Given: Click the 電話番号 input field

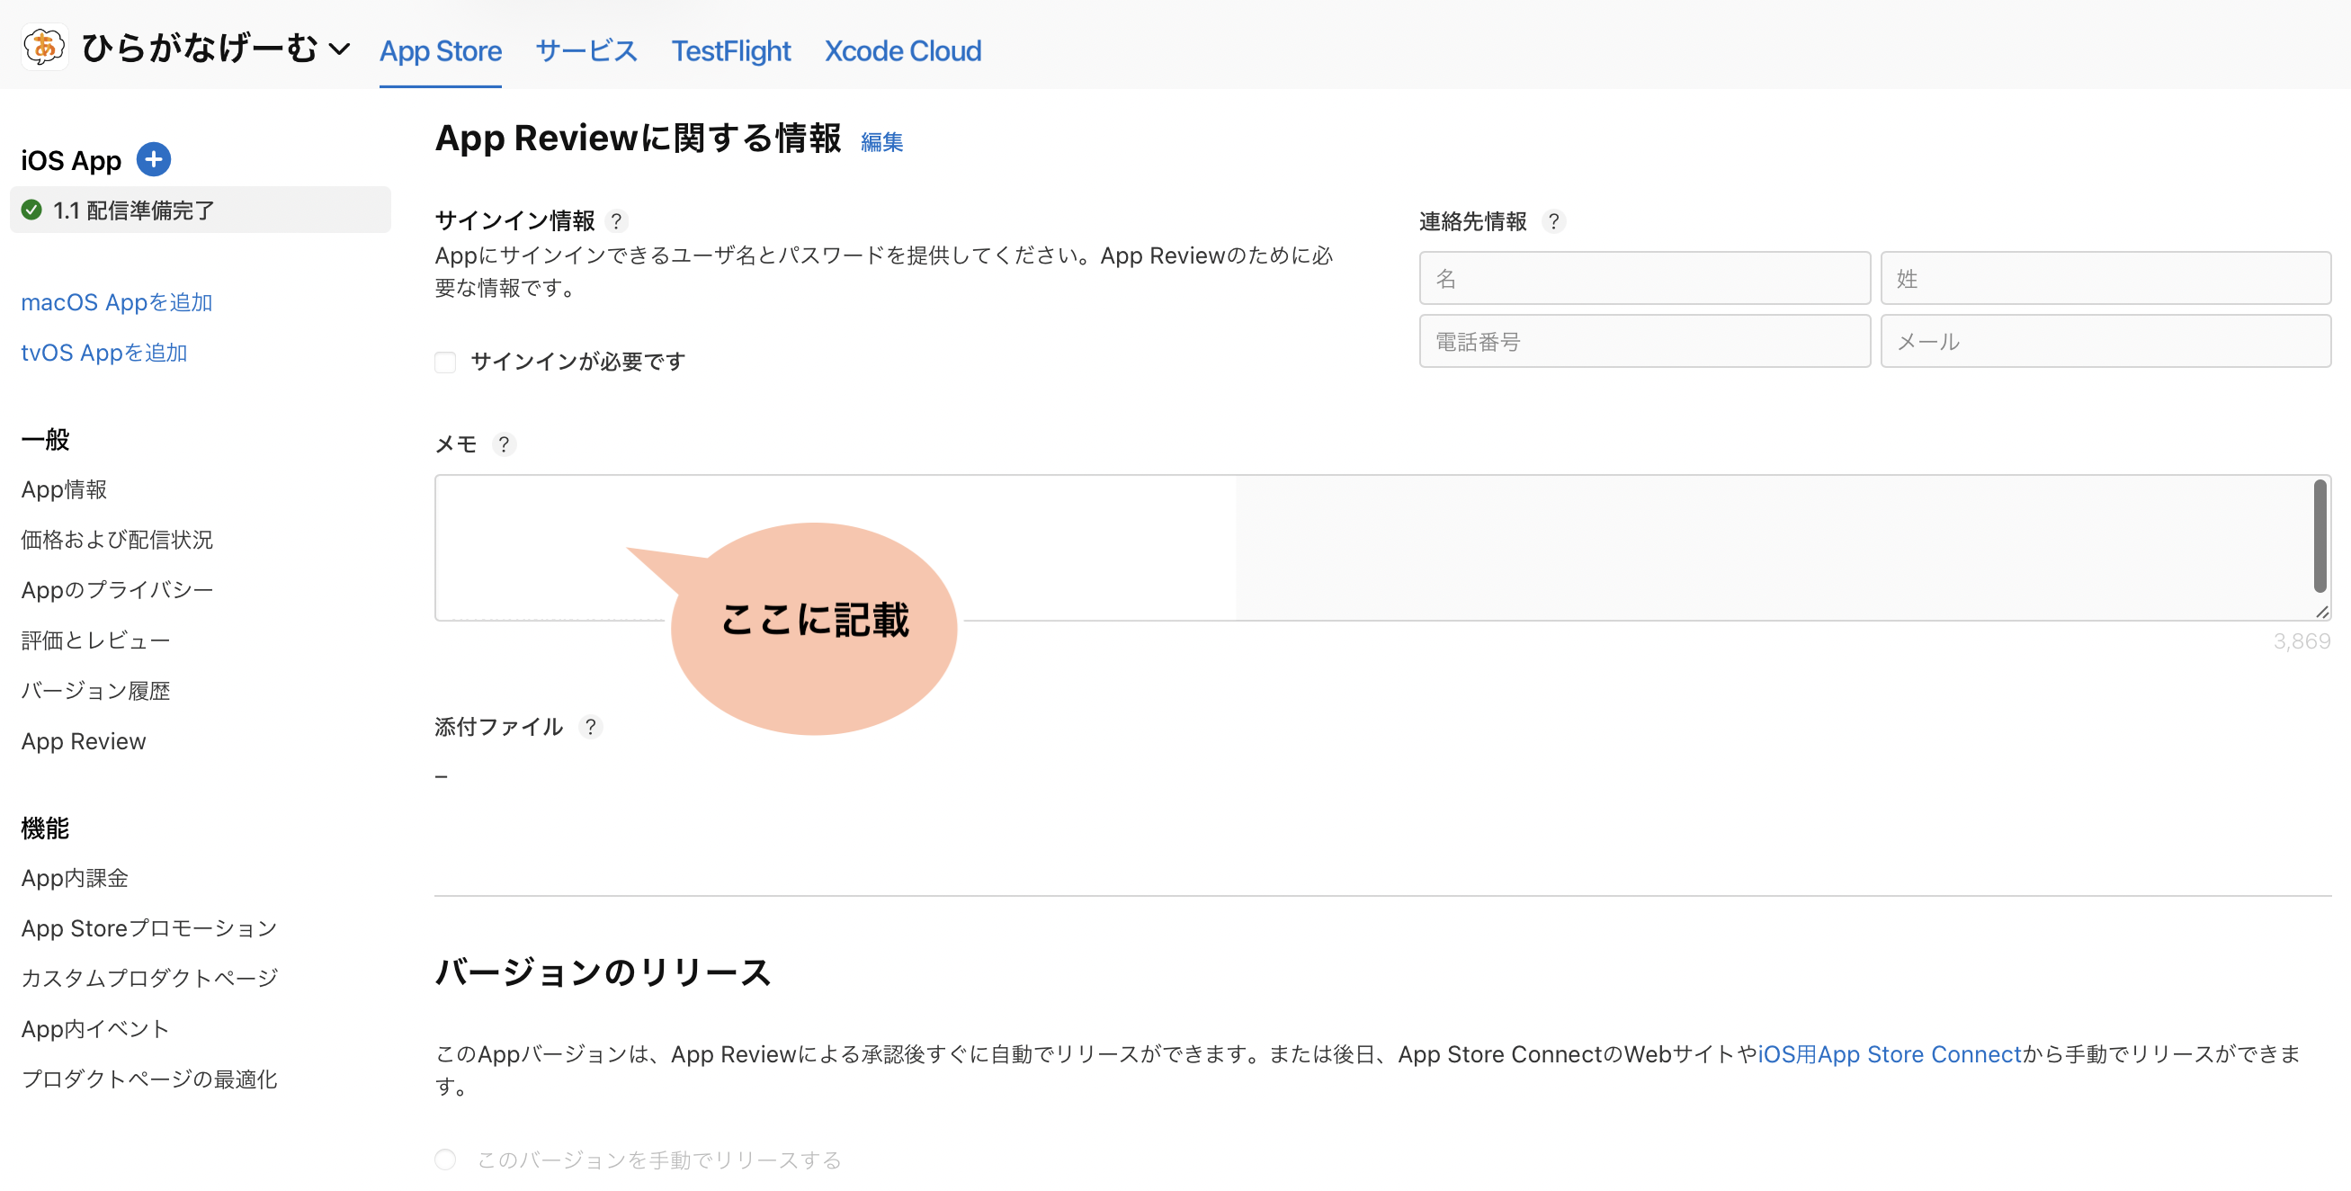Looking at the screenshot, I should [x=1645, y=341].
